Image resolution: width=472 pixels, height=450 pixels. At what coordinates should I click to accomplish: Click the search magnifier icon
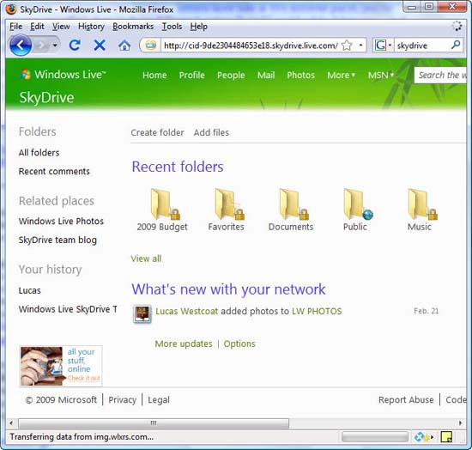tap(456, 46)
